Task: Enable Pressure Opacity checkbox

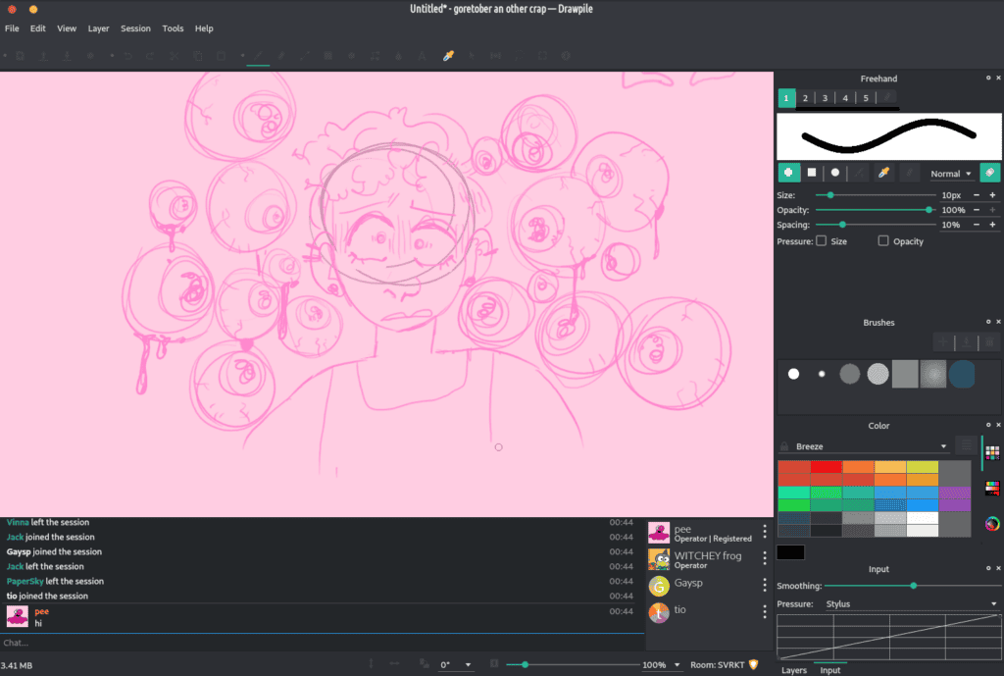Action: point(884,240)
